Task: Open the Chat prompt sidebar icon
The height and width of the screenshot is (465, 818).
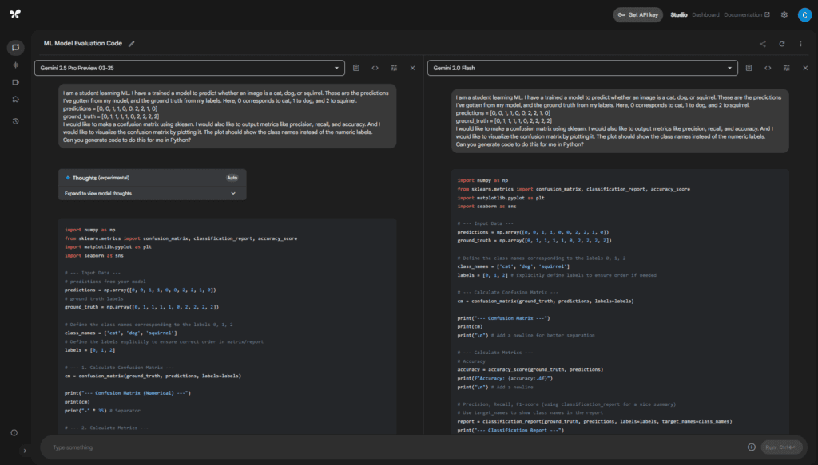Action: 16,47
